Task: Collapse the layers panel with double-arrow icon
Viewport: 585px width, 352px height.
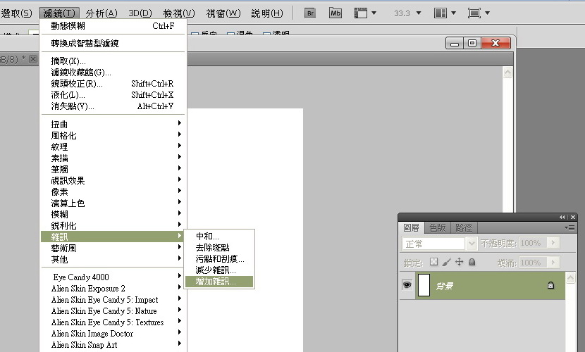Action: [562, 217]
